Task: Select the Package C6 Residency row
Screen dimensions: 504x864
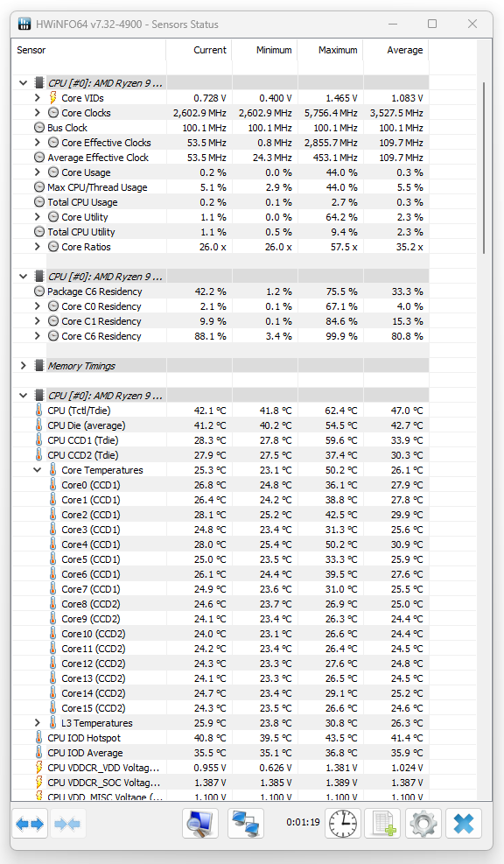Action: pos(220,292)
